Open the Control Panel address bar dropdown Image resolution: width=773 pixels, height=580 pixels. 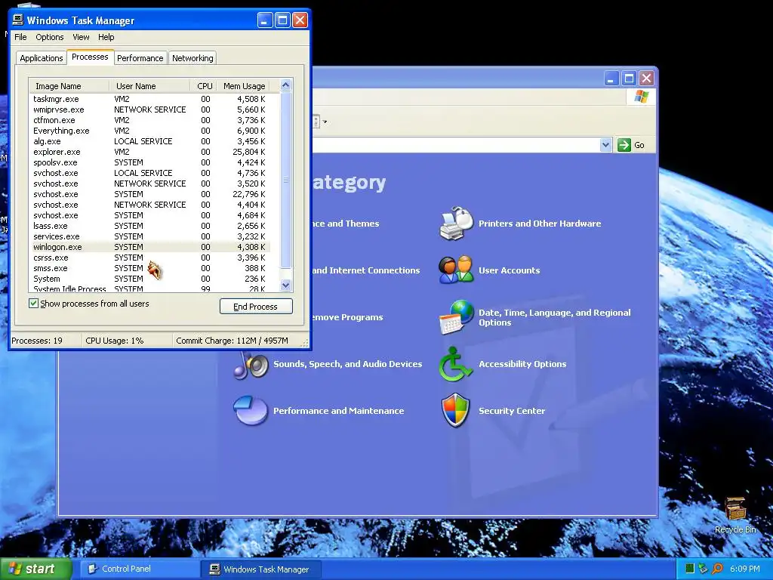pos(606,145)
